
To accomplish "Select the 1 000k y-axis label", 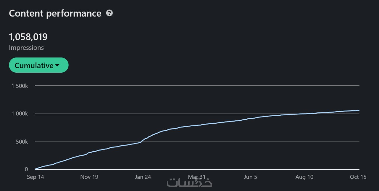I will 20,114.
